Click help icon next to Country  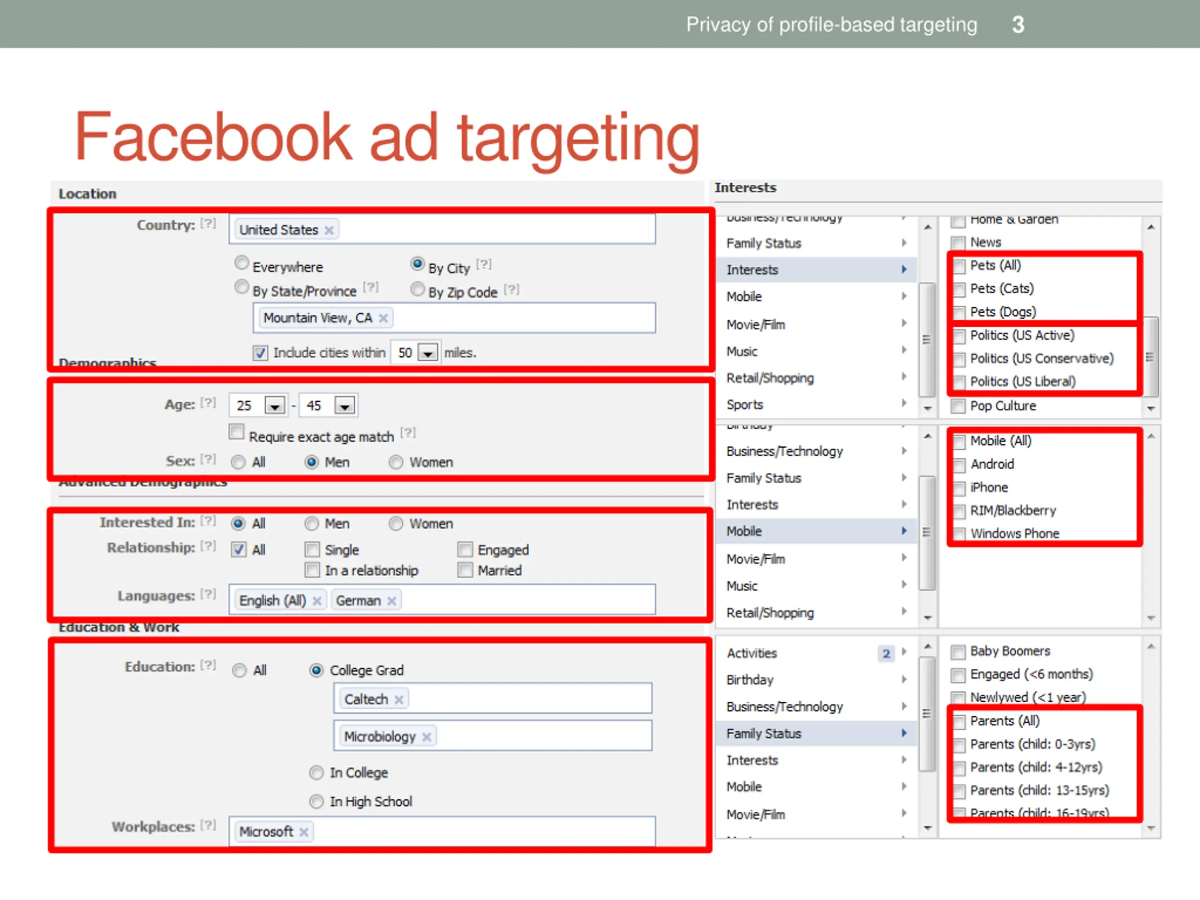click(x=208, y=224)
